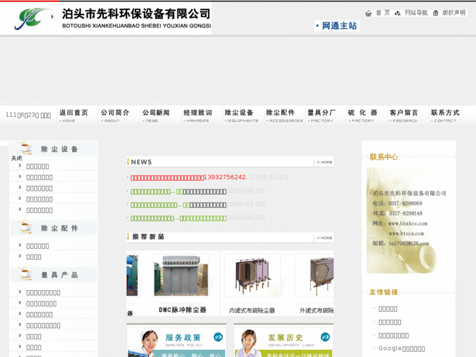Click the coffee cup icon beside 量具产品

(x=26, y=274)
